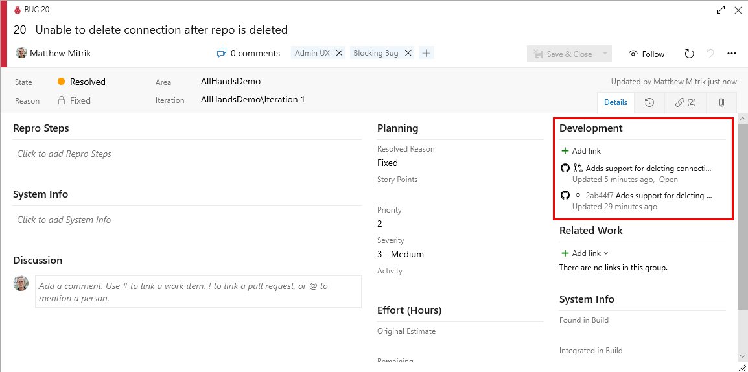748x372 pixels.
Task: Click the scrollbar down arrow
Action: pos(742,356)
